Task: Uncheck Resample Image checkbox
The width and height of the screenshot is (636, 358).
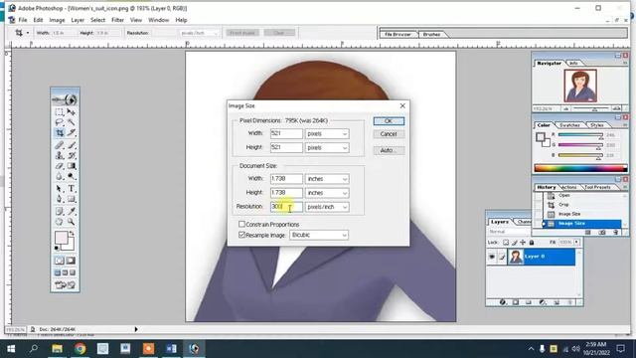Action: pos(241,235)
